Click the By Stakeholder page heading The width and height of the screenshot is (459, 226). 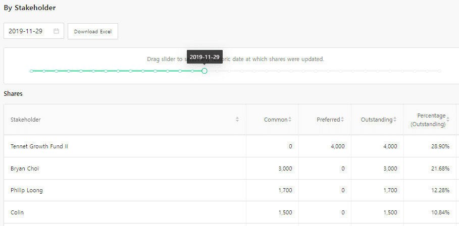pos(30,8)
